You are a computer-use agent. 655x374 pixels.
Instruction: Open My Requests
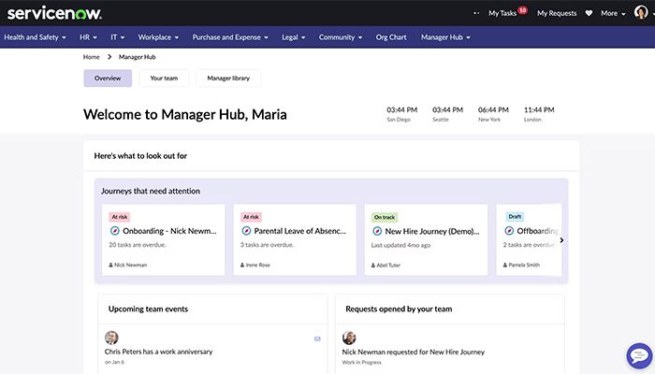(557, 13)
